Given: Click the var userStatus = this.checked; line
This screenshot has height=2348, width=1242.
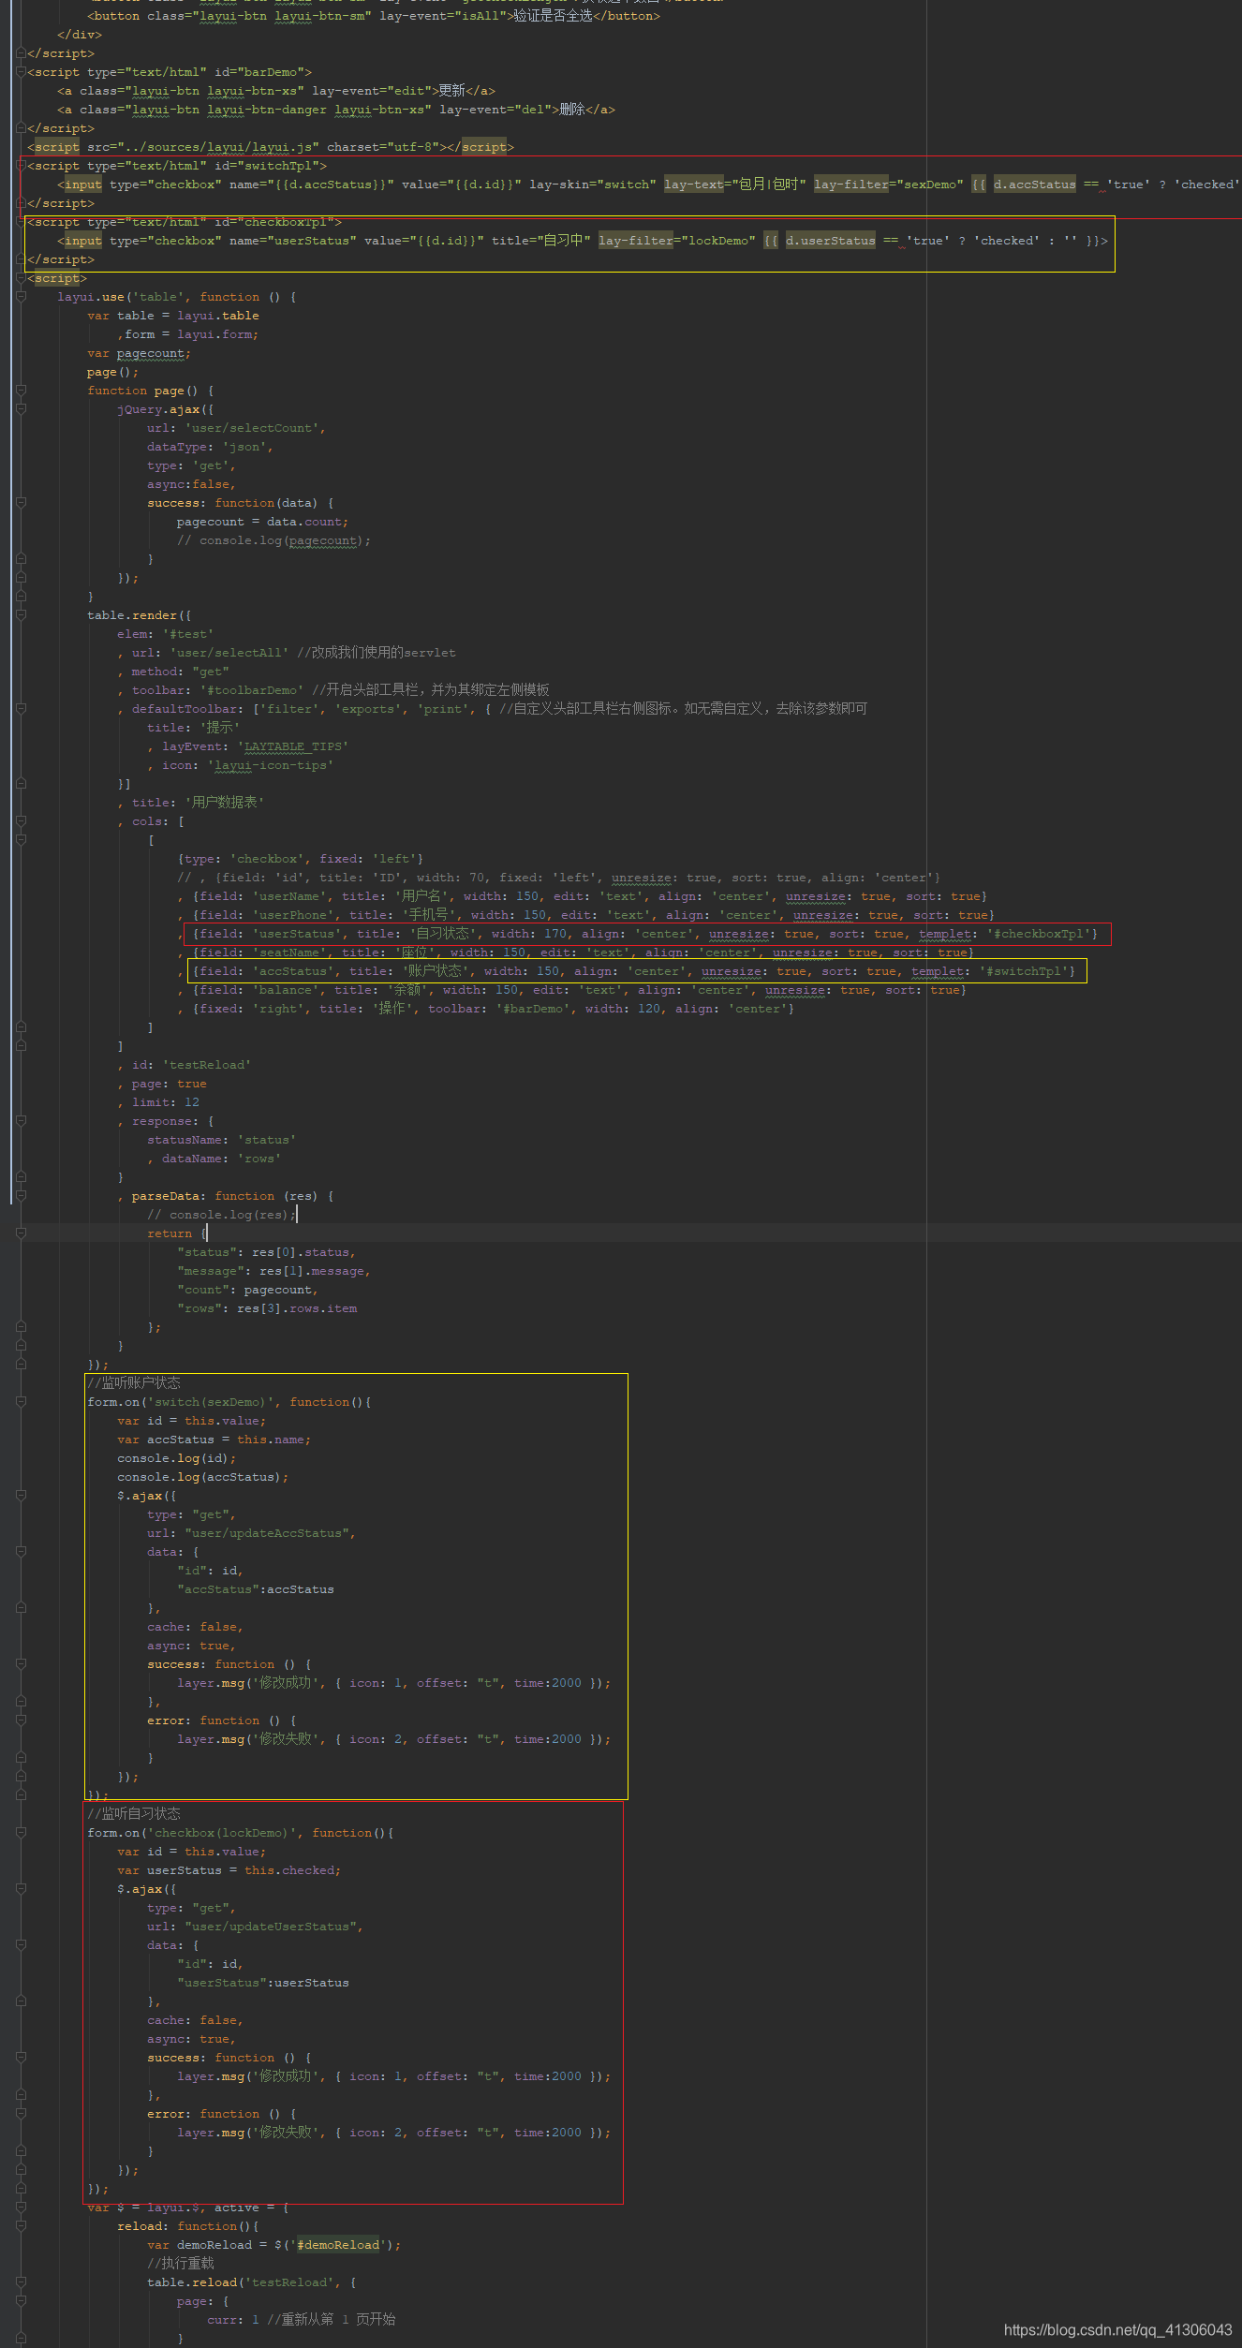Looking at the screenshot, I should (x=229, y=1870).
